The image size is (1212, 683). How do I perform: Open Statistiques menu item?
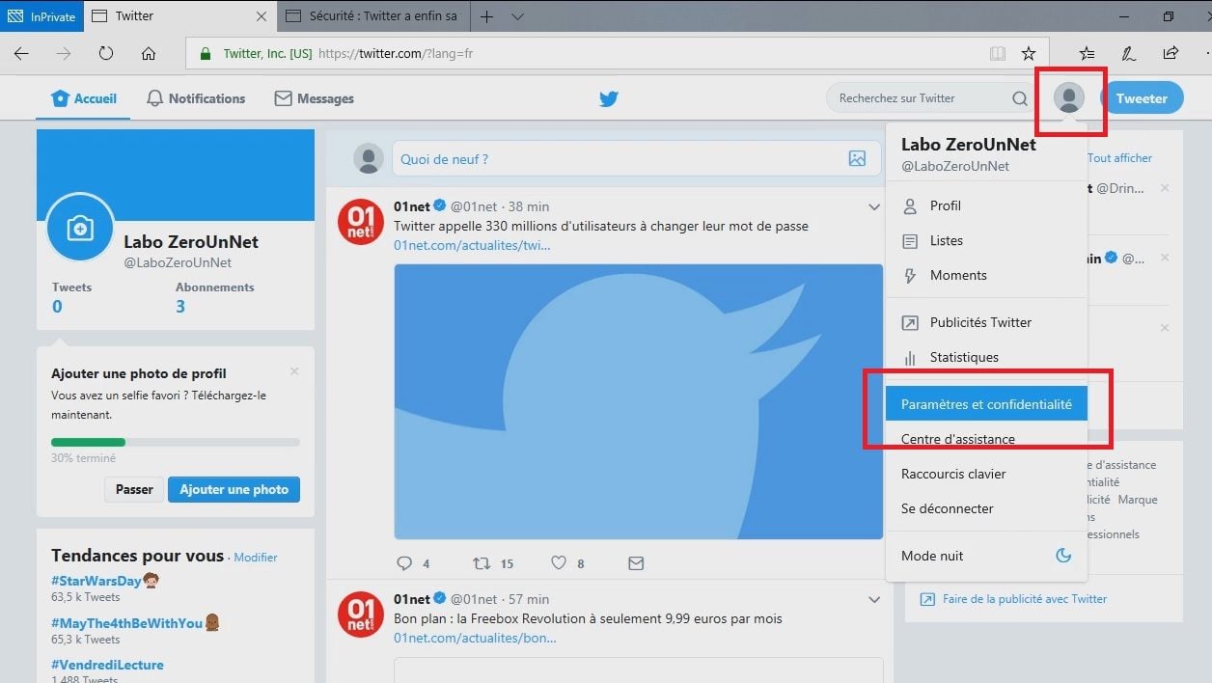pyautogui.click(x=986, y=357)
